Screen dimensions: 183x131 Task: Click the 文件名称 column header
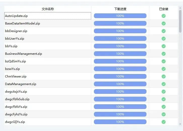48,9
